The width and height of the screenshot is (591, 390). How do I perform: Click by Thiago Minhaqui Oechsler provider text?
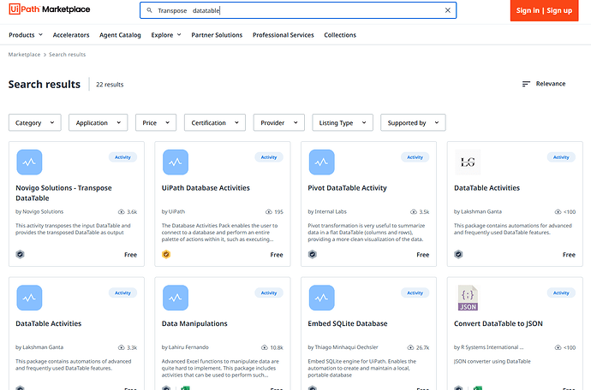[x=343, y=347]
